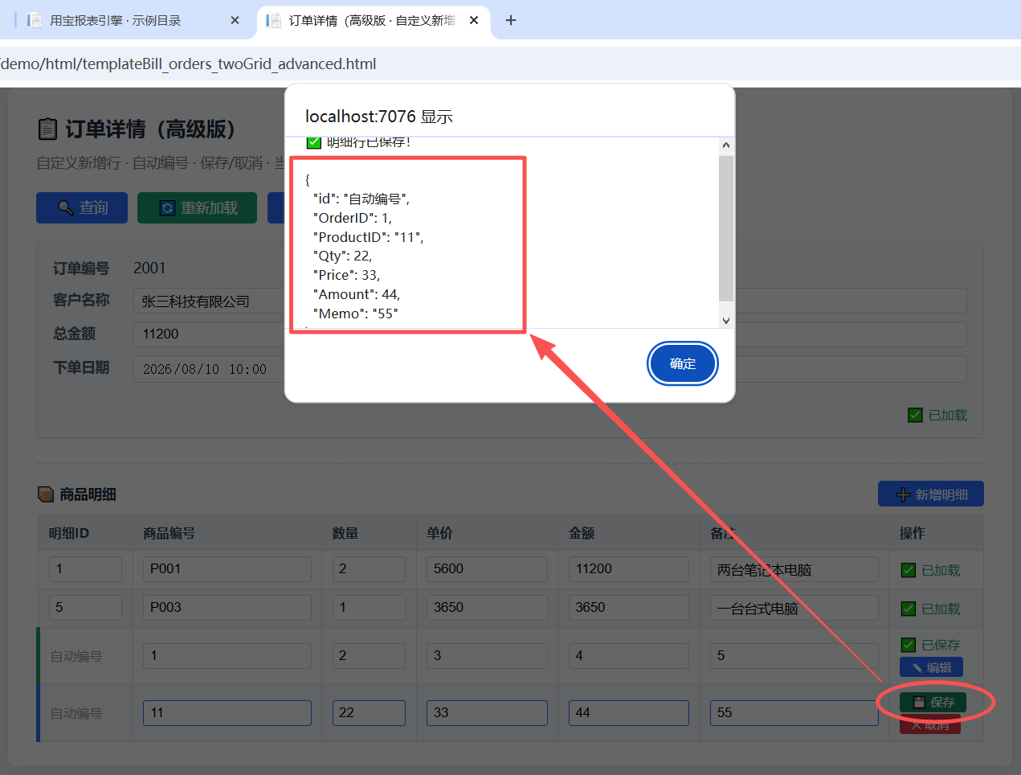Click 商品编号 field P003
The image size is (1021, 775).
click(227, 607)
